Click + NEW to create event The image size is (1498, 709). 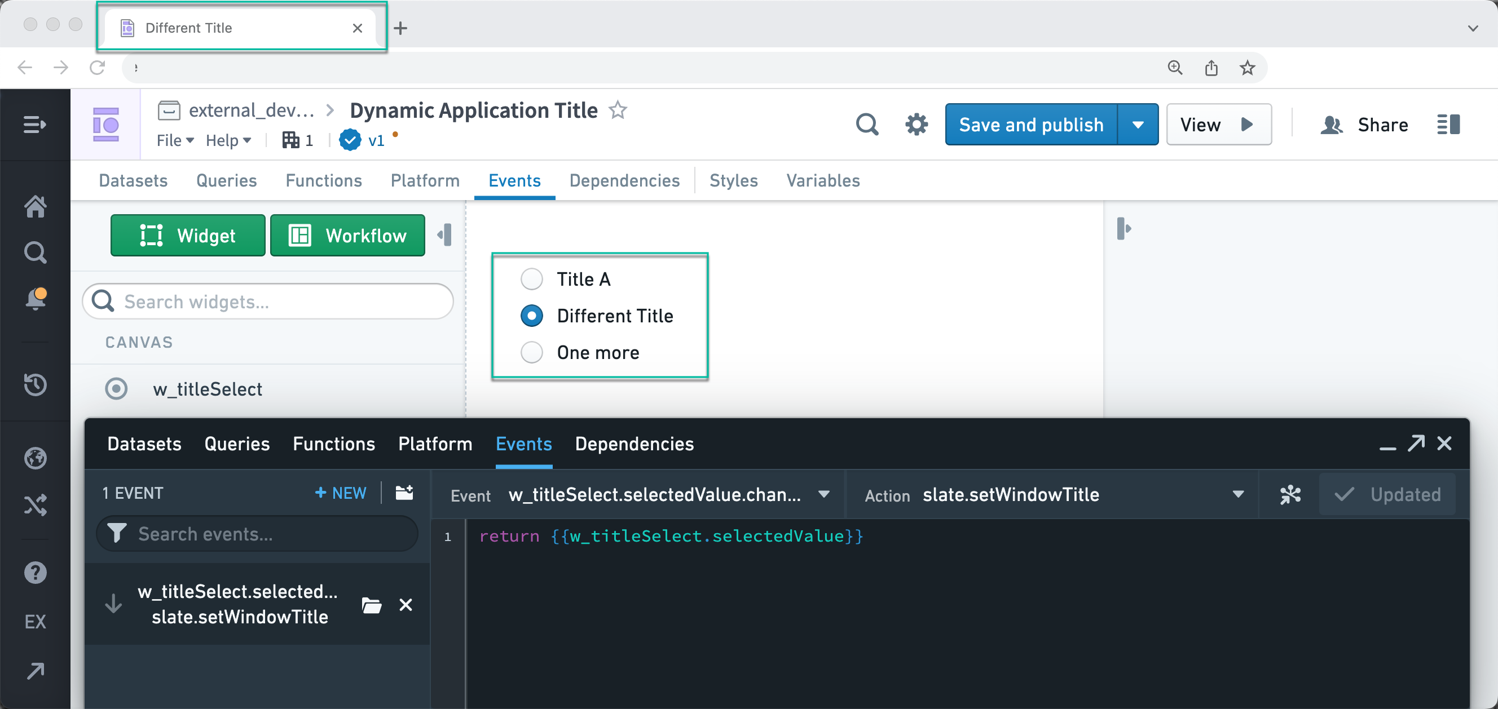pos(340,493)
